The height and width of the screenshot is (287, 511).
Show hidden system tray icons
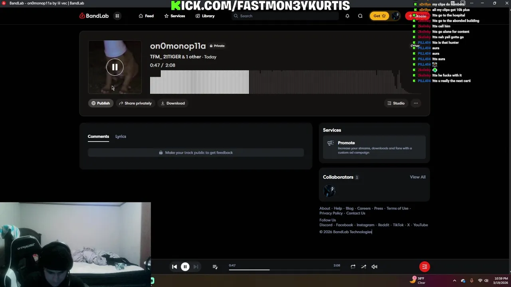tap(454, 281)
